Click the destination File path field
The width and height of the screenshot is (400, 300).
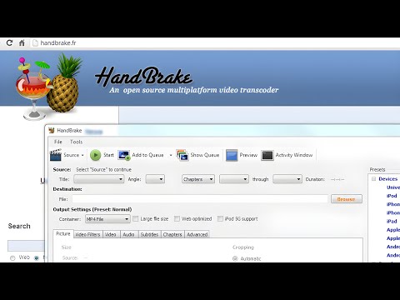pyautogui.click(x=200, y=199)
